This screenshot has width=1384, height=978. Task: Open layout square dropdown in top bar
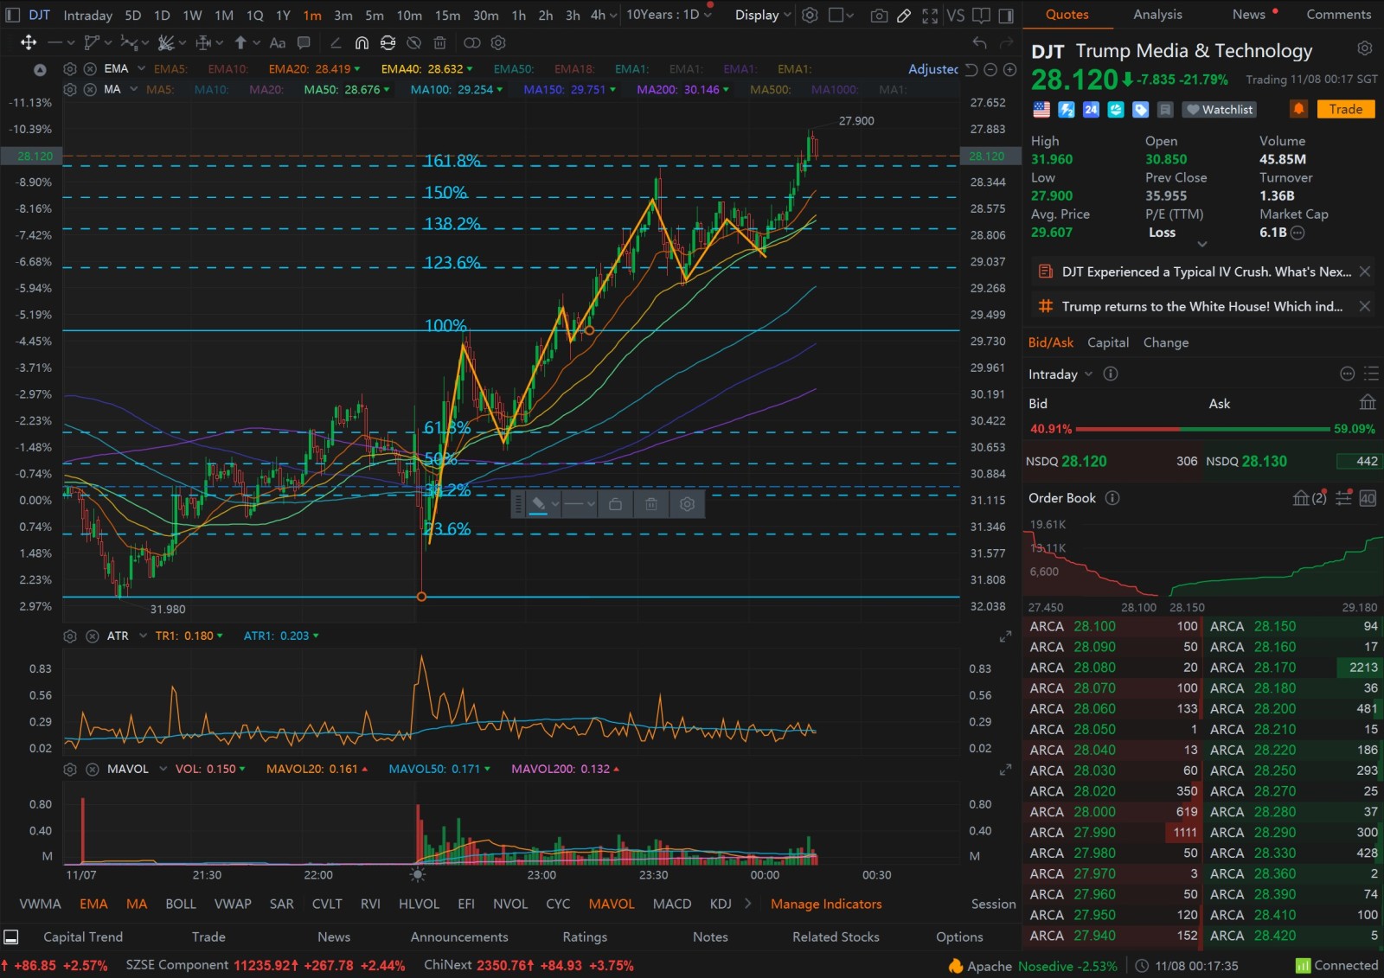pos(842,15)
